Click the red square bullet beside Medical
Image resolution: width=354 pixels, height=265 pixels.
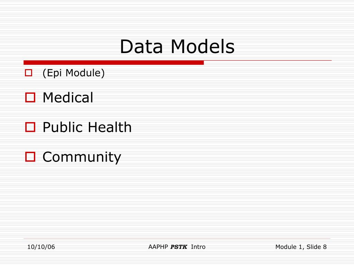tap(30, 98)
